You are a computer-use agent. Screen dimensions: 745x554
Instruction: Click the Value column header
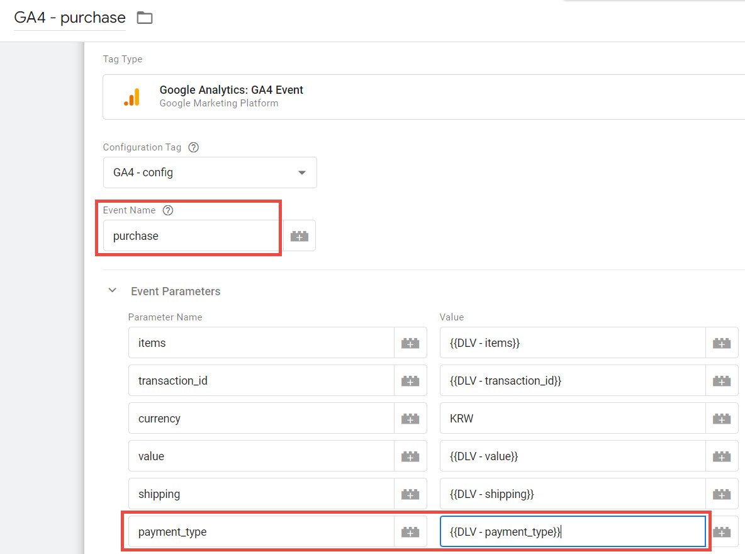tap(452, 317)
